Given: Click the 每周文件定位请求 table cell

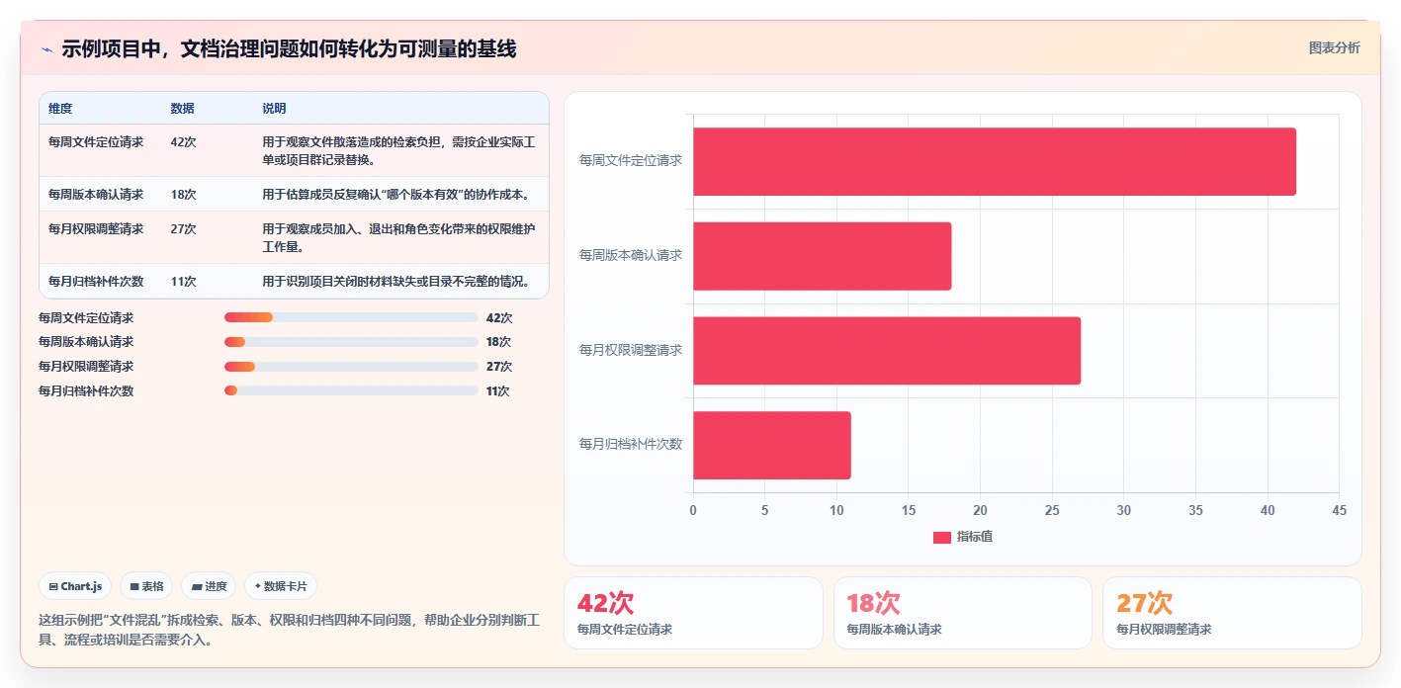Looking at the screenshot, I should (96, 142).
